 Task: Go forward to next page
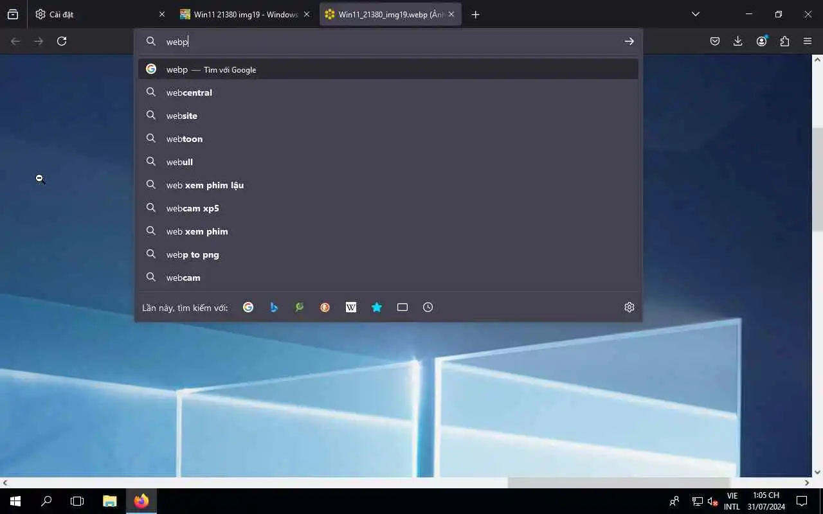tap(39, 41)
